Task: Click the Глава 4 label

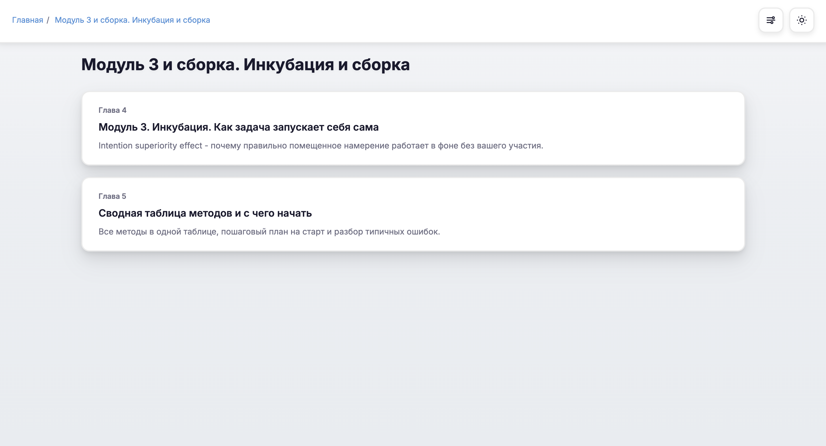Action: 112,110
